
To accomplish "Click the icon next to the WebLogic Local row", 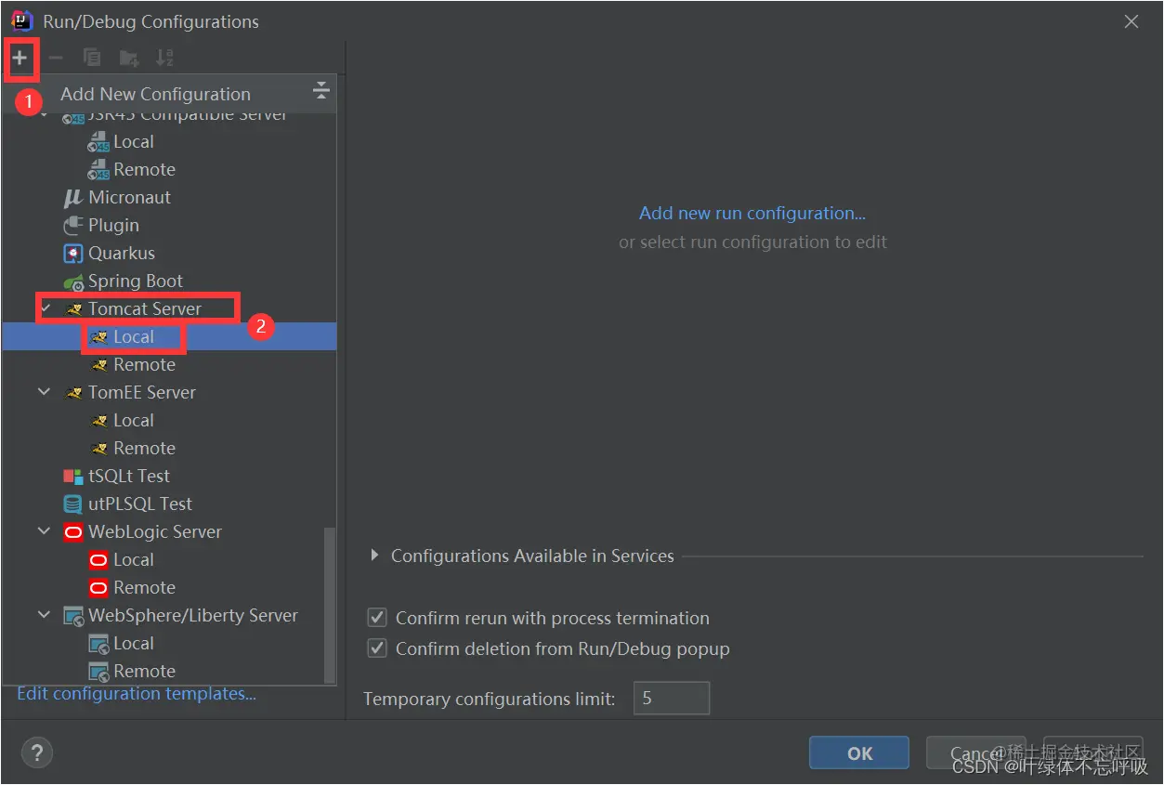I will pyautogui.click(x=98, y=560).
